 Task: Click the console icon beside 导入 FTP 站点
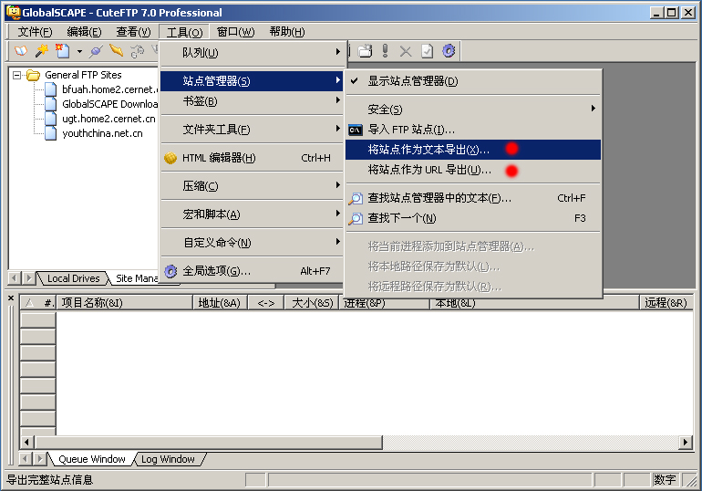[x=356, y=130]
